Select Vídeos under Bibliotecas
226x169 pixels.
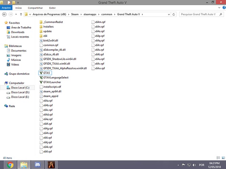tap(15, 65)
